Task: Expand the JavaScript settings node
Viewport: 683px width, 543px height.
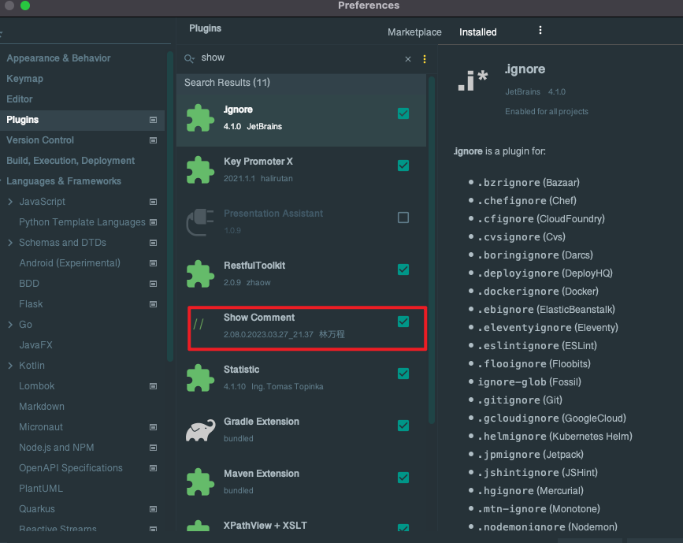Action: (x=10, y=202)
